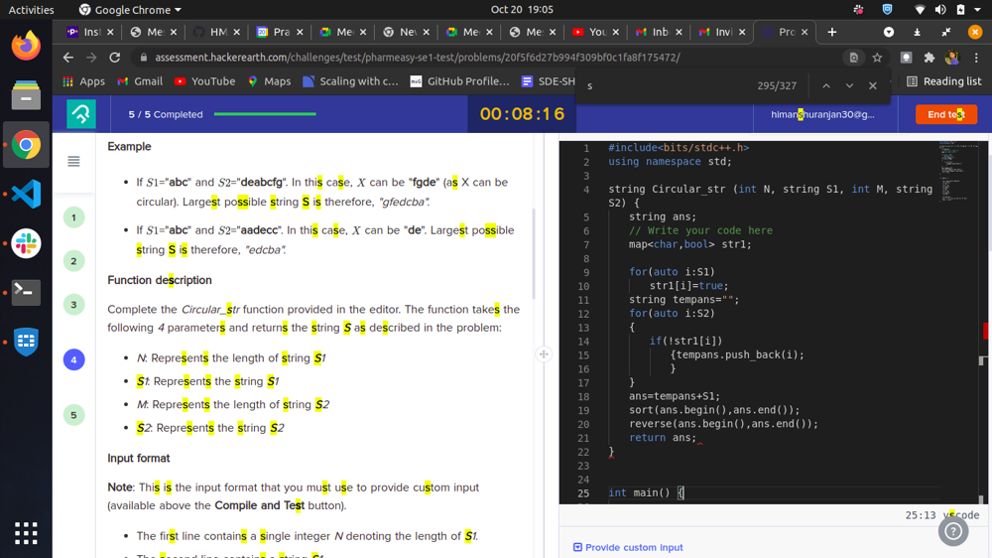Viewport: 992px width, 558px height.
Task: Close the YouTube tab
Action: coord(616,32)
